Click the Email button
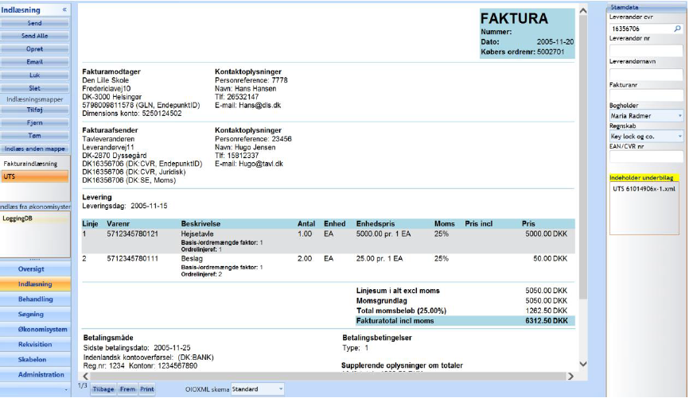This screenshot has width=689, height=398. 35,62
